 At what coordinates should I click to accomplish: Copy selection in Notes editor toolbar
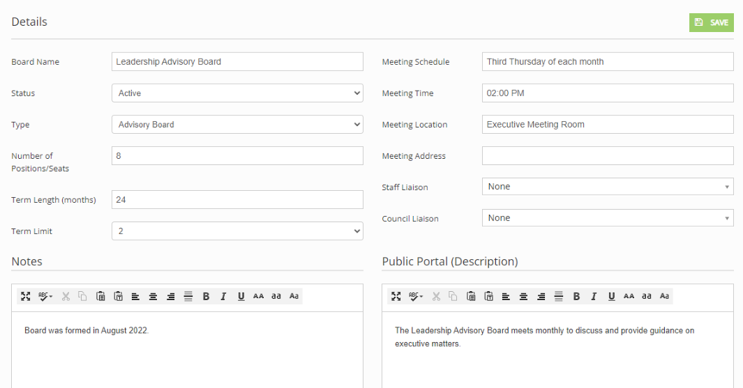click(82, 296)
